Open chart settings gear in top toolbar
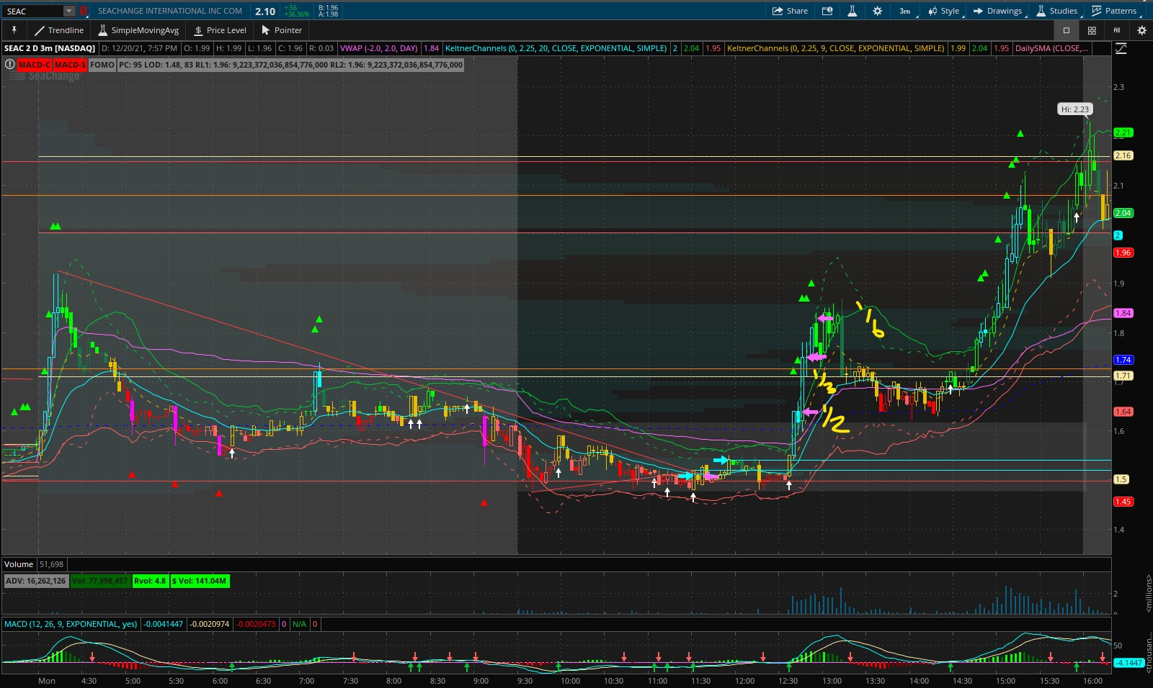This screenshot has width=1153, height=688. coord(877,11)
